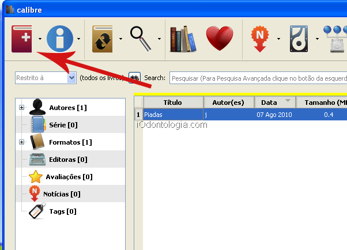Sort by the Tamanho column header
Screen dimensions: 347x250
pos(322,103)
